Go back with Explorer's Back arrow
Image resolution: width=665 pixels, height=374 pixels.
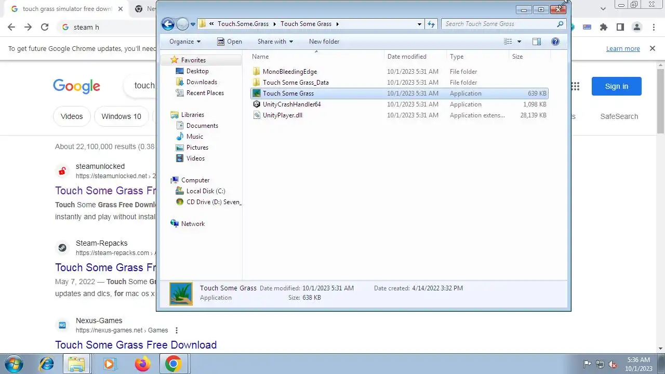click(x=168, y=24)
